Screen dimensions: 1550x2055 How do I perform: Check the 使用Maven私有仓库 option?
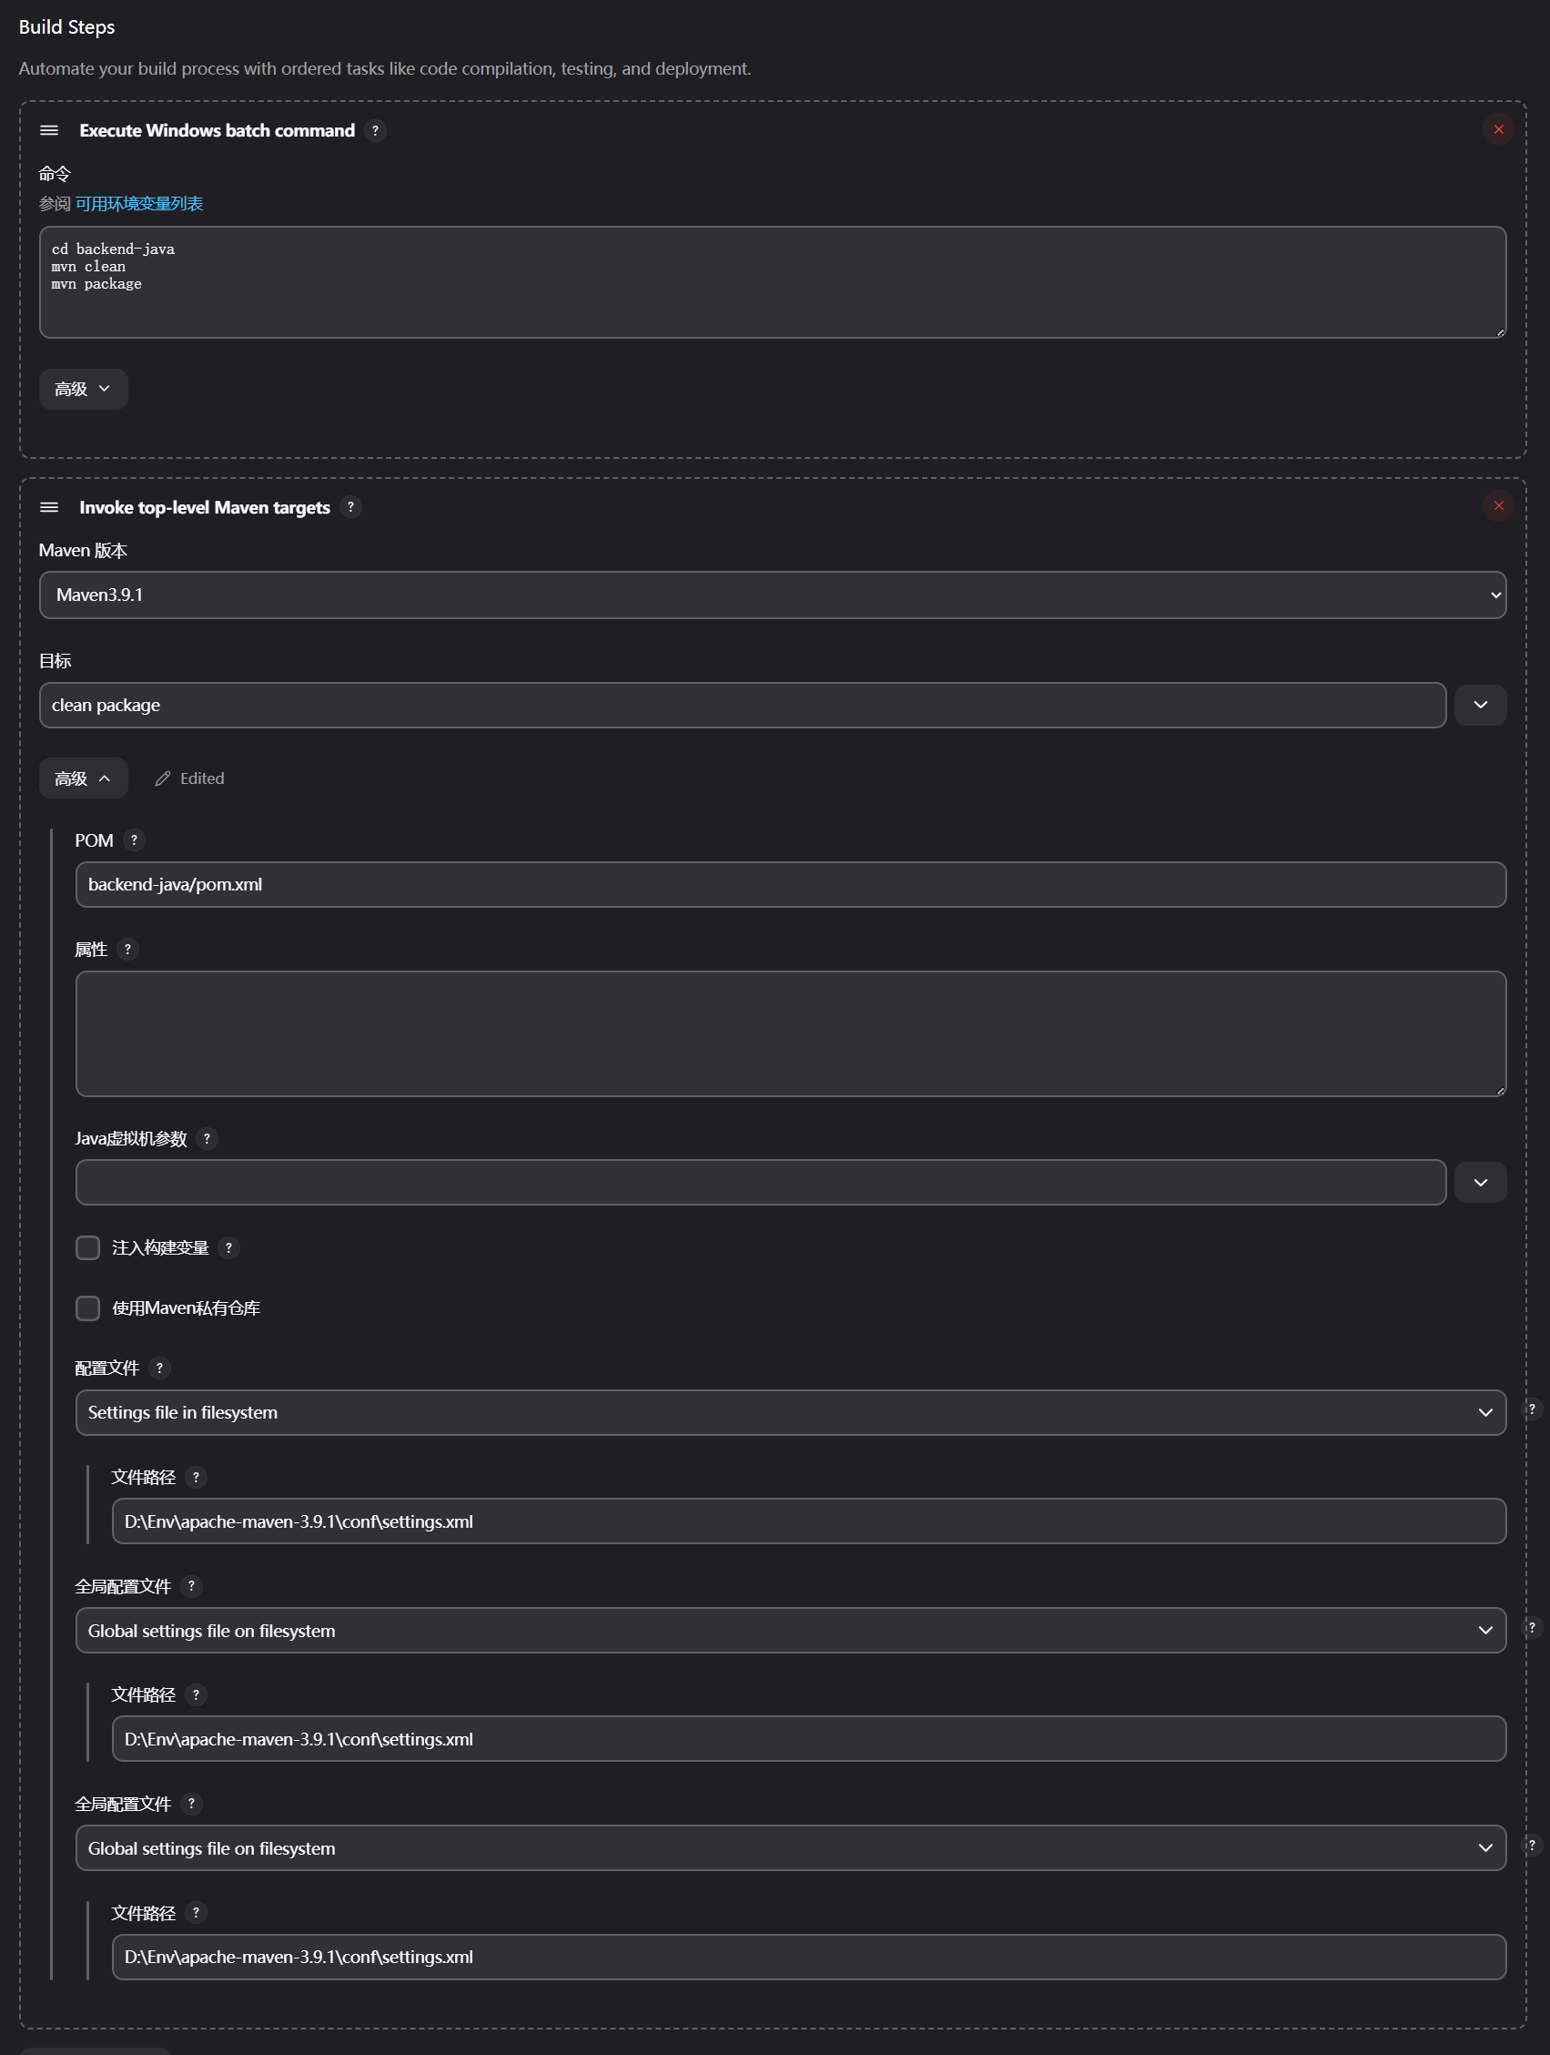[x=88, y=1308]
